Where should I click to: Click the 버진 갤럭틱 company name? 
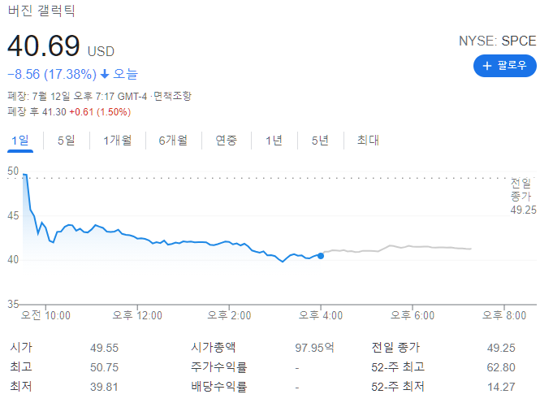pos(41,11)
